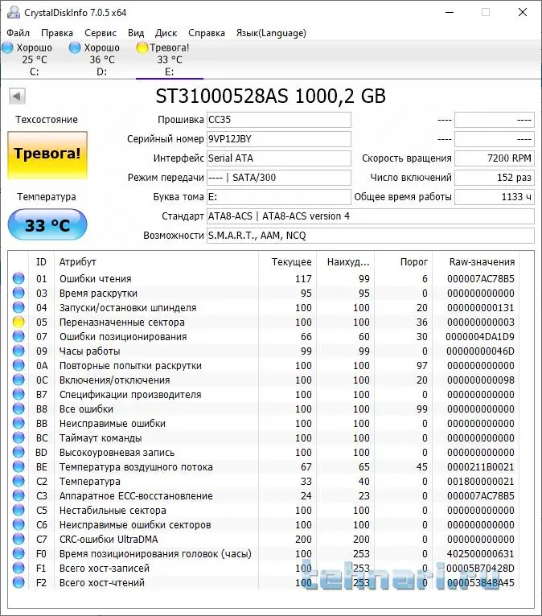542x616 pixels.
Task: Click the CrystalDiskInfo app icon in title bar
Action: pos(14,12)
